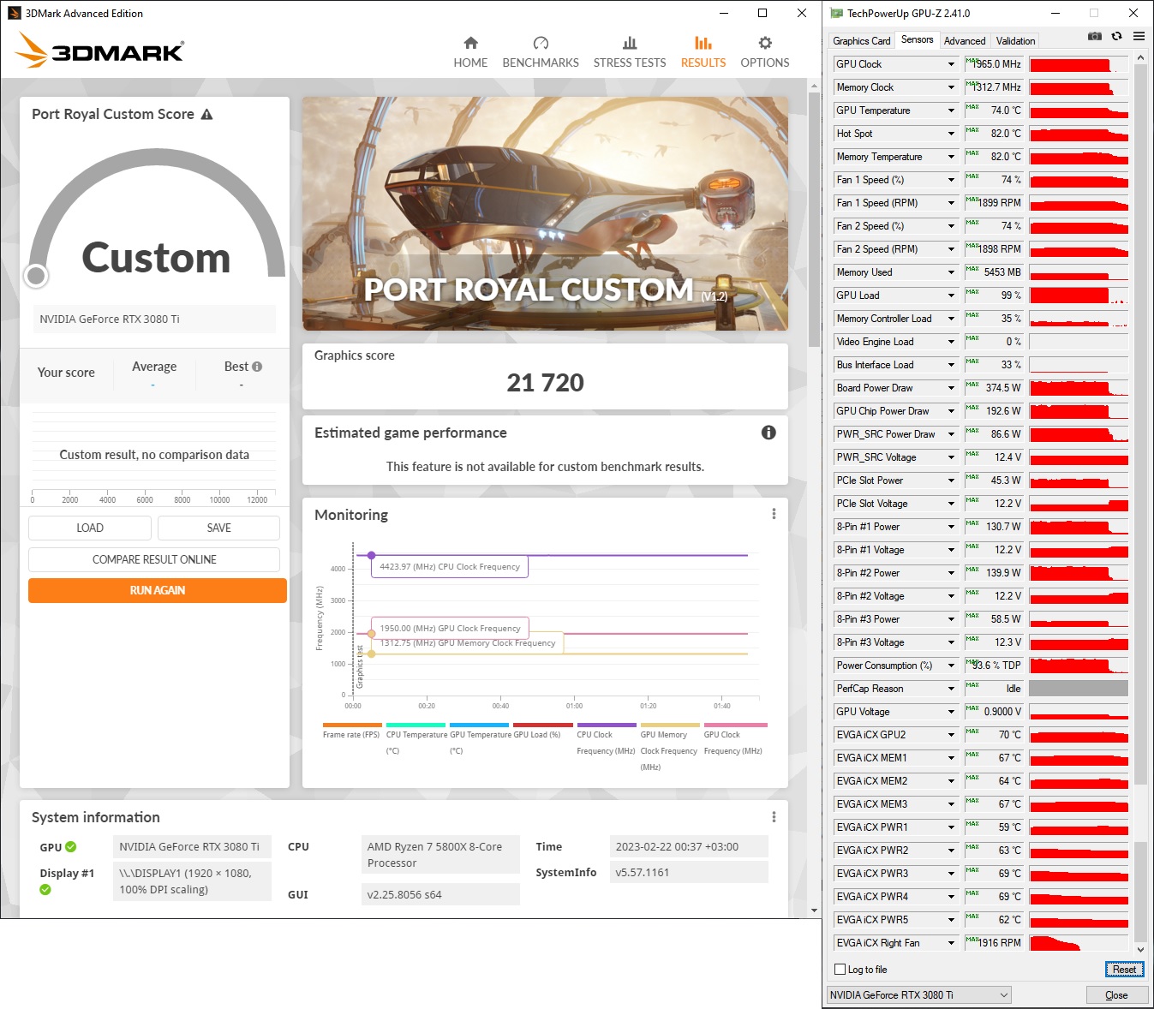Expand the Hot Spot sensor dropdown

(951, 134)
